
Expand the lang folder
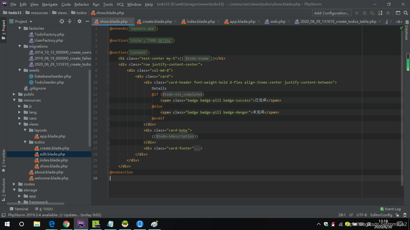(x=20, y=112)
